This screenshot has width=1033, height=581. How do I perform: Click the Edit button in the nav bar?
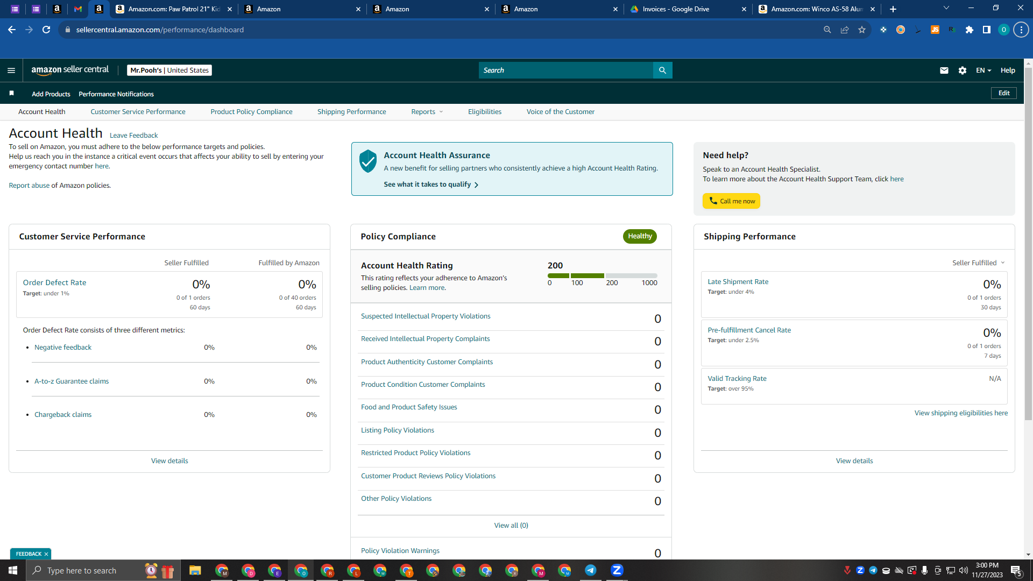tap(1004, 93)
